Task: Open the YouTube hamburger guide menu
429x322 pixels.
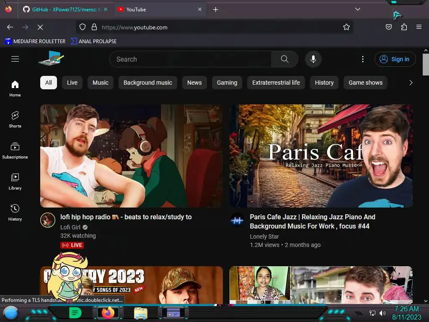Action: tap(15, 59)
